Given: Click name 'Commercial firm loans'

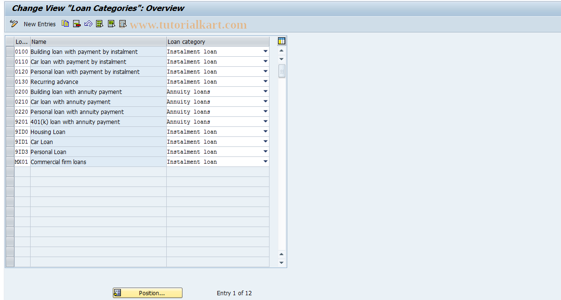Looking at the screenshot, I should (58, 162).
